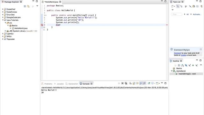
Task: Collapse the Basics package in Package Explorer
Action: [x=8, y=26]
